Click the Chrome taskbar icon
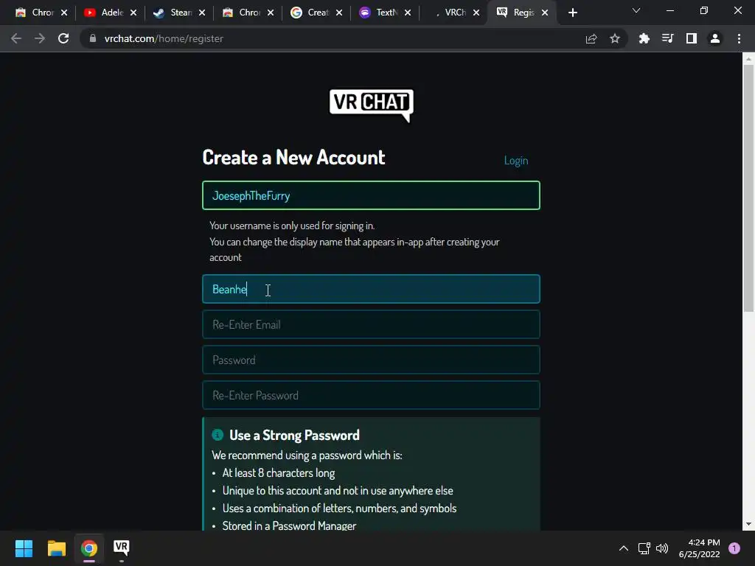755x566 pixels. tap(89, 548)
